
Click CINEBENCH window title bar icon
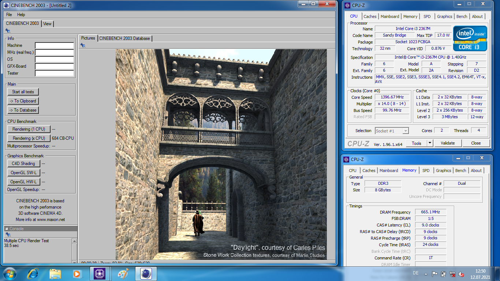[x=6, y=5]
